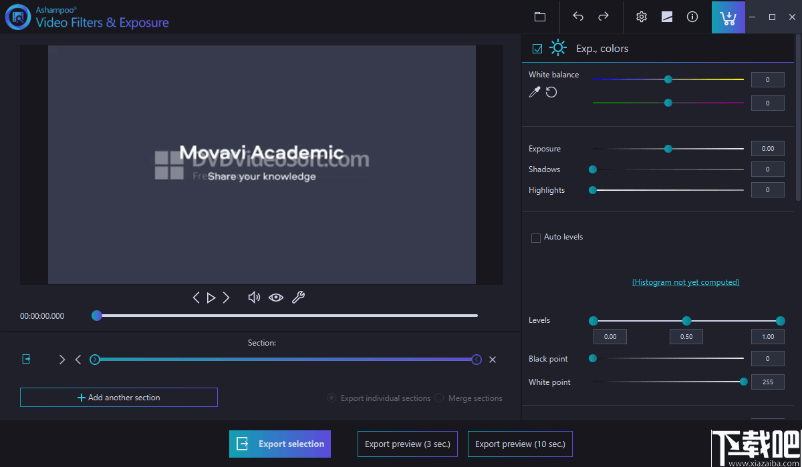Click Export selection button
This screenshot has width=802, height=467.
[280, 444]
